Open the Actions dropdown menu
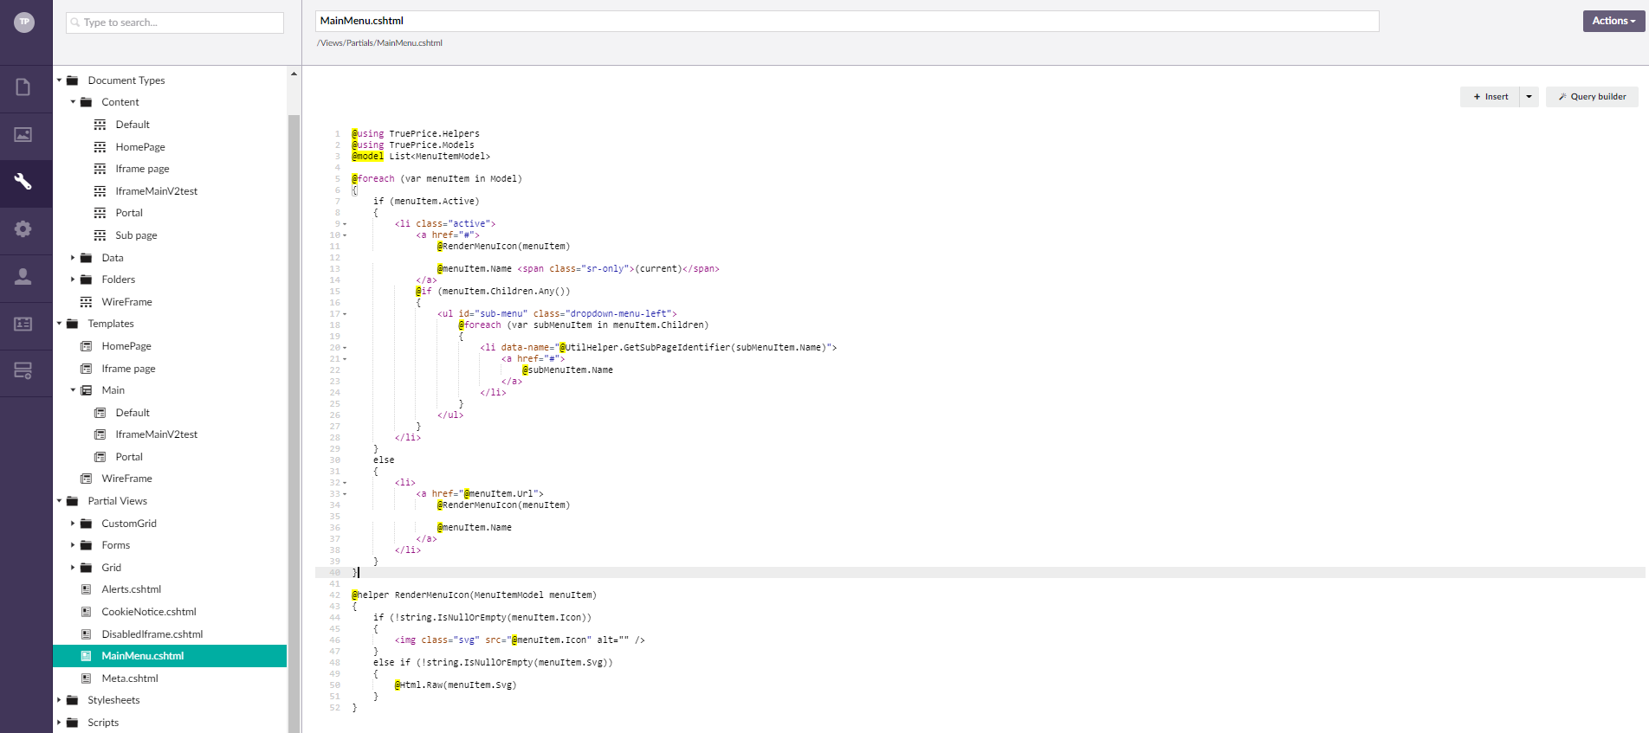The image size is (1649, 733). tap(1613, 21)
